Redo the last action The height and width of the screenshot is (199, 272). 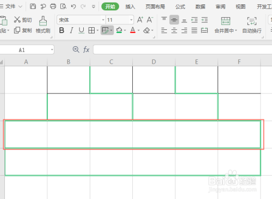click(x=83, y=7)
